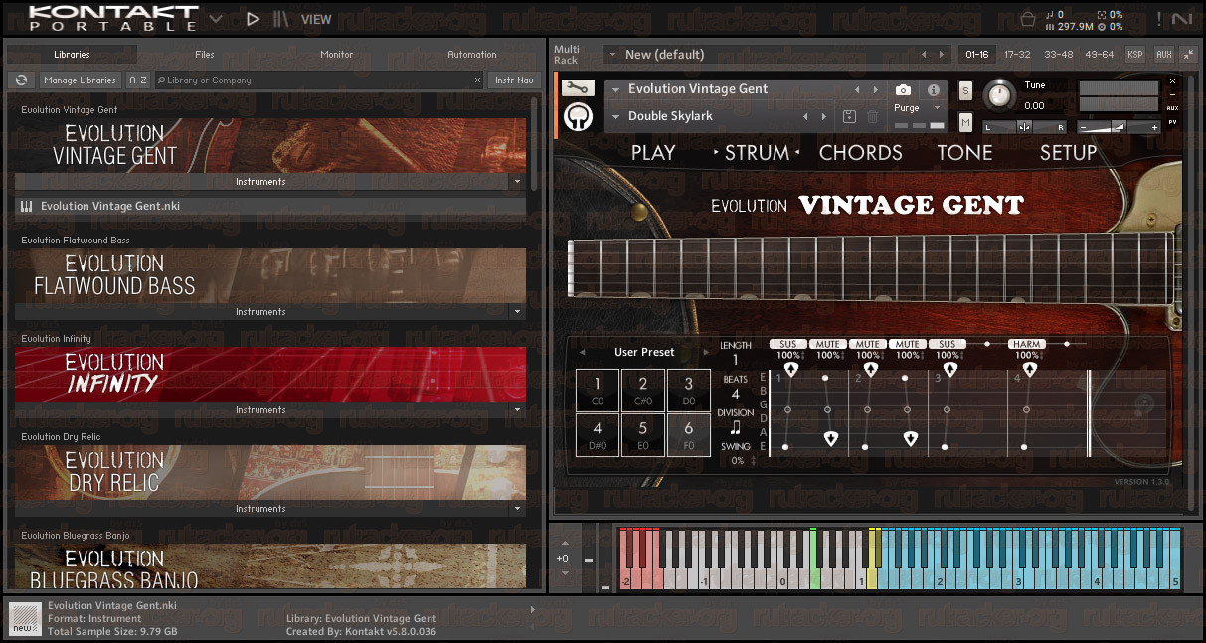The height and width of the screenshot is (643, 1206).
Task: Click the up-stroke pick marker under HARM
Action: pyautogui.click(x=1030, y=369)
